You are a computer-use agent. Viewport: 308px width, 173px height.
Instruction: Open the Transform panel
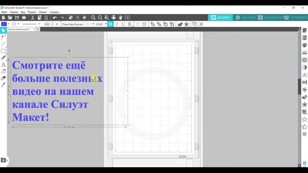click(x=305, y=82)
